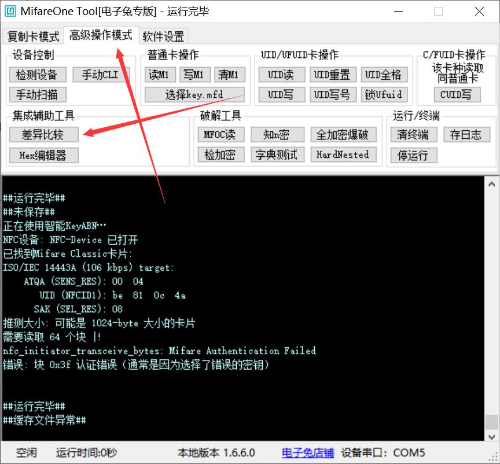This screenshot has width=500, height=464.
Task: Open the 差异比较 compare tool
Action: click(x=43, y=135)
